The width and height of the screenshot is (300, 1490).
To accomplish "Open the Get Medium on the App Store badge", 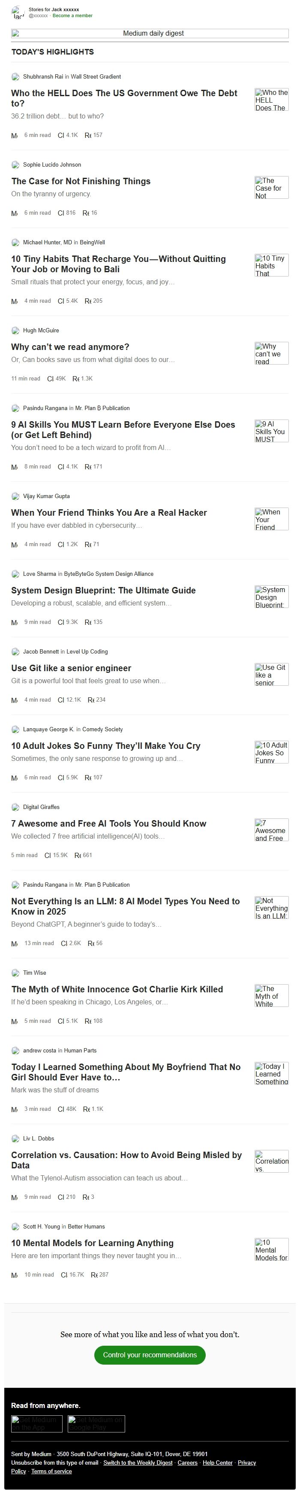I will point(37,1423).
